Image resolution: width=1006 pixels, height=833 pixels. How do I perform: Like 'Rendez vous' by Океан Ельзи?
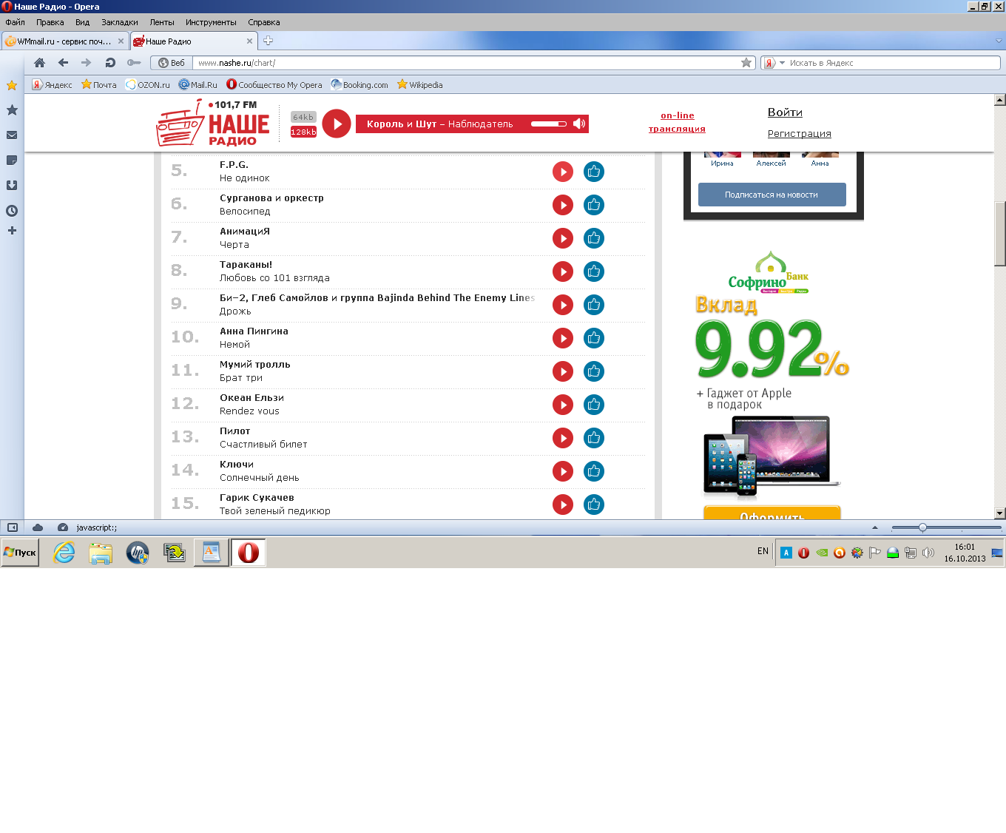594,405
